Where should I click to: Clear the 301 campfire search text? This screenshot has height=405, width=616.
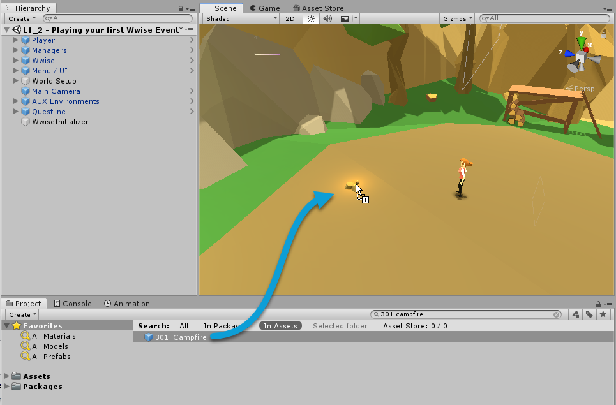[x=557, y=314]
